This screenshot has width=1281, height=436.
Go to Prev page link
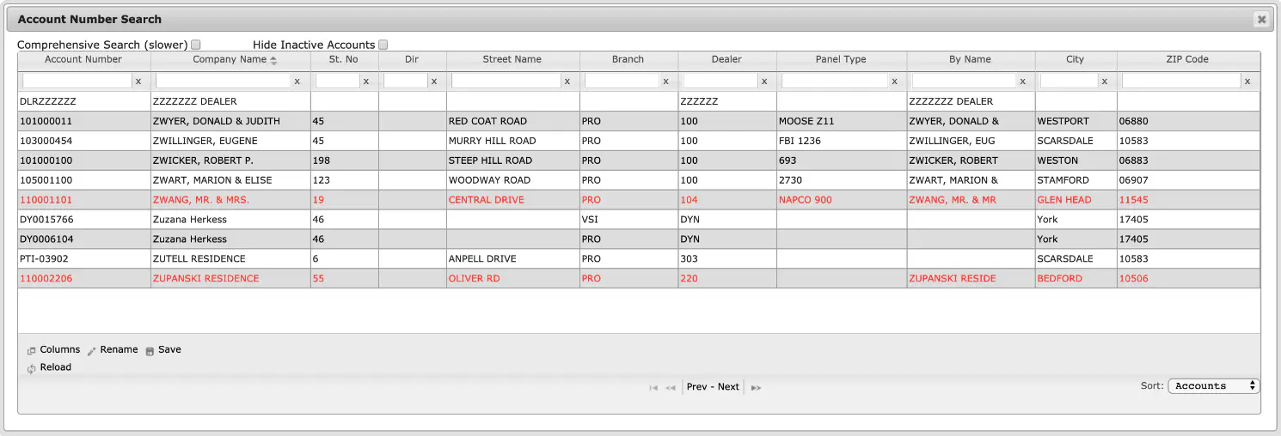click(696, 387)
